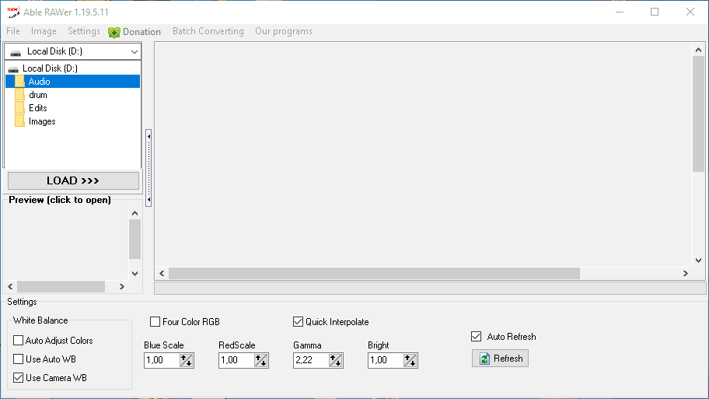709x399 pixels.
Task: Click the Refresh button
Action: (x=500, y=359)
